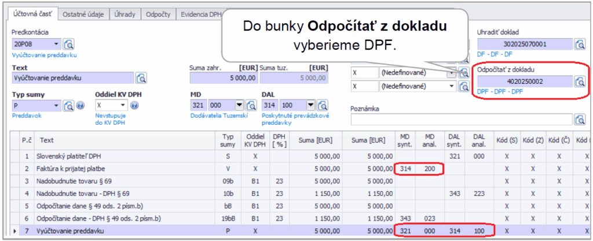Viewport: 593px width, 241px height.
Task: Open lookup for Odpočítať z dokladu
Action: click(580, 81)
